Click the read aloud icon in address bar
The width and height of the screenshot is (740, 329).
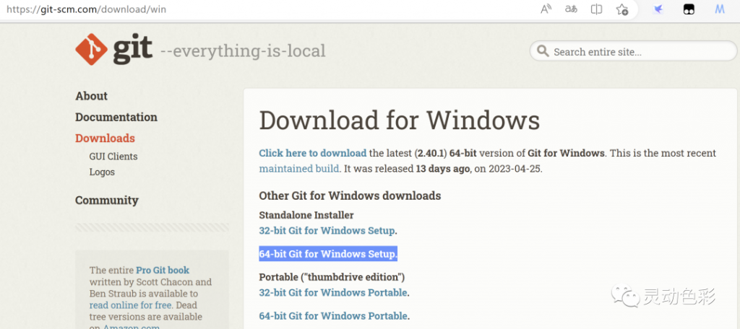(x=546, y=9)
